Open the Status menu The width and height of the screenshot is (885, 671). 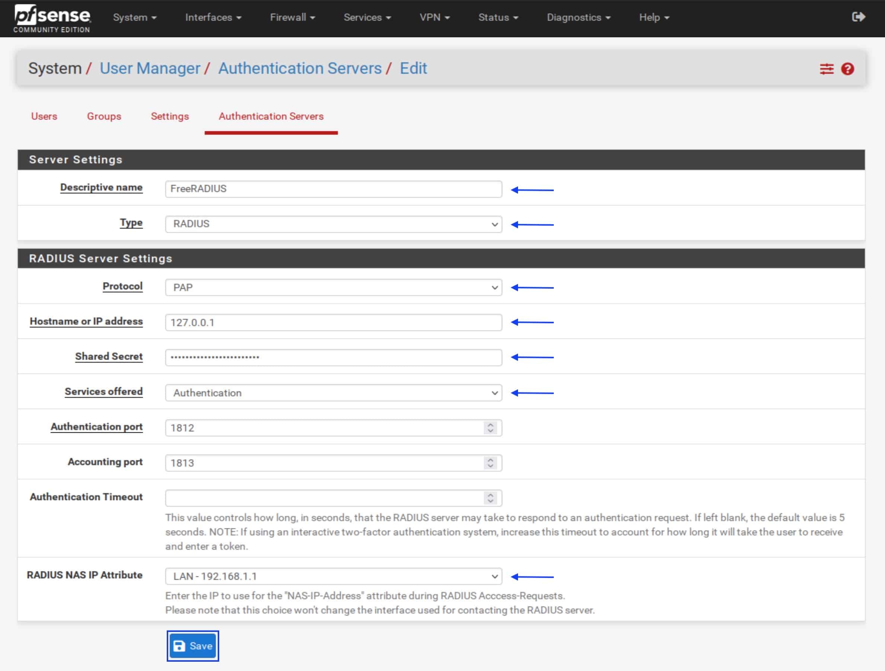coord(498,17)
